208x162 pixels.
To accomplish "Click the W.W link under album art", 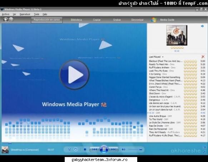I will point(177,51).
